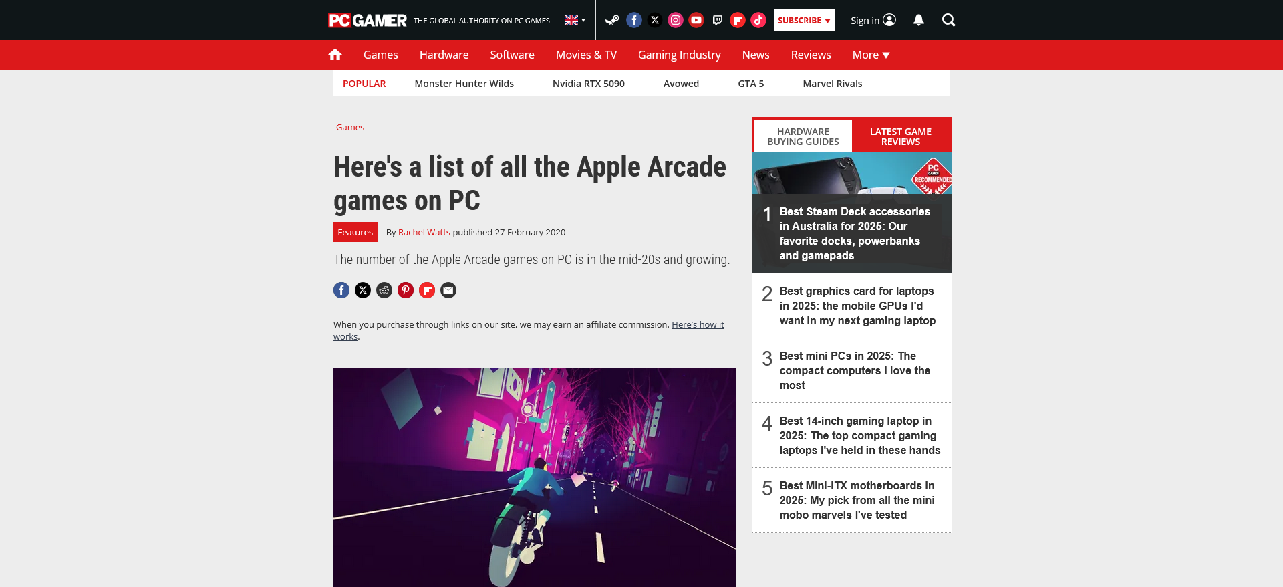Open author Rachel Watts' profile link
The image size is (1283, 587).
(x=424, y=232)
